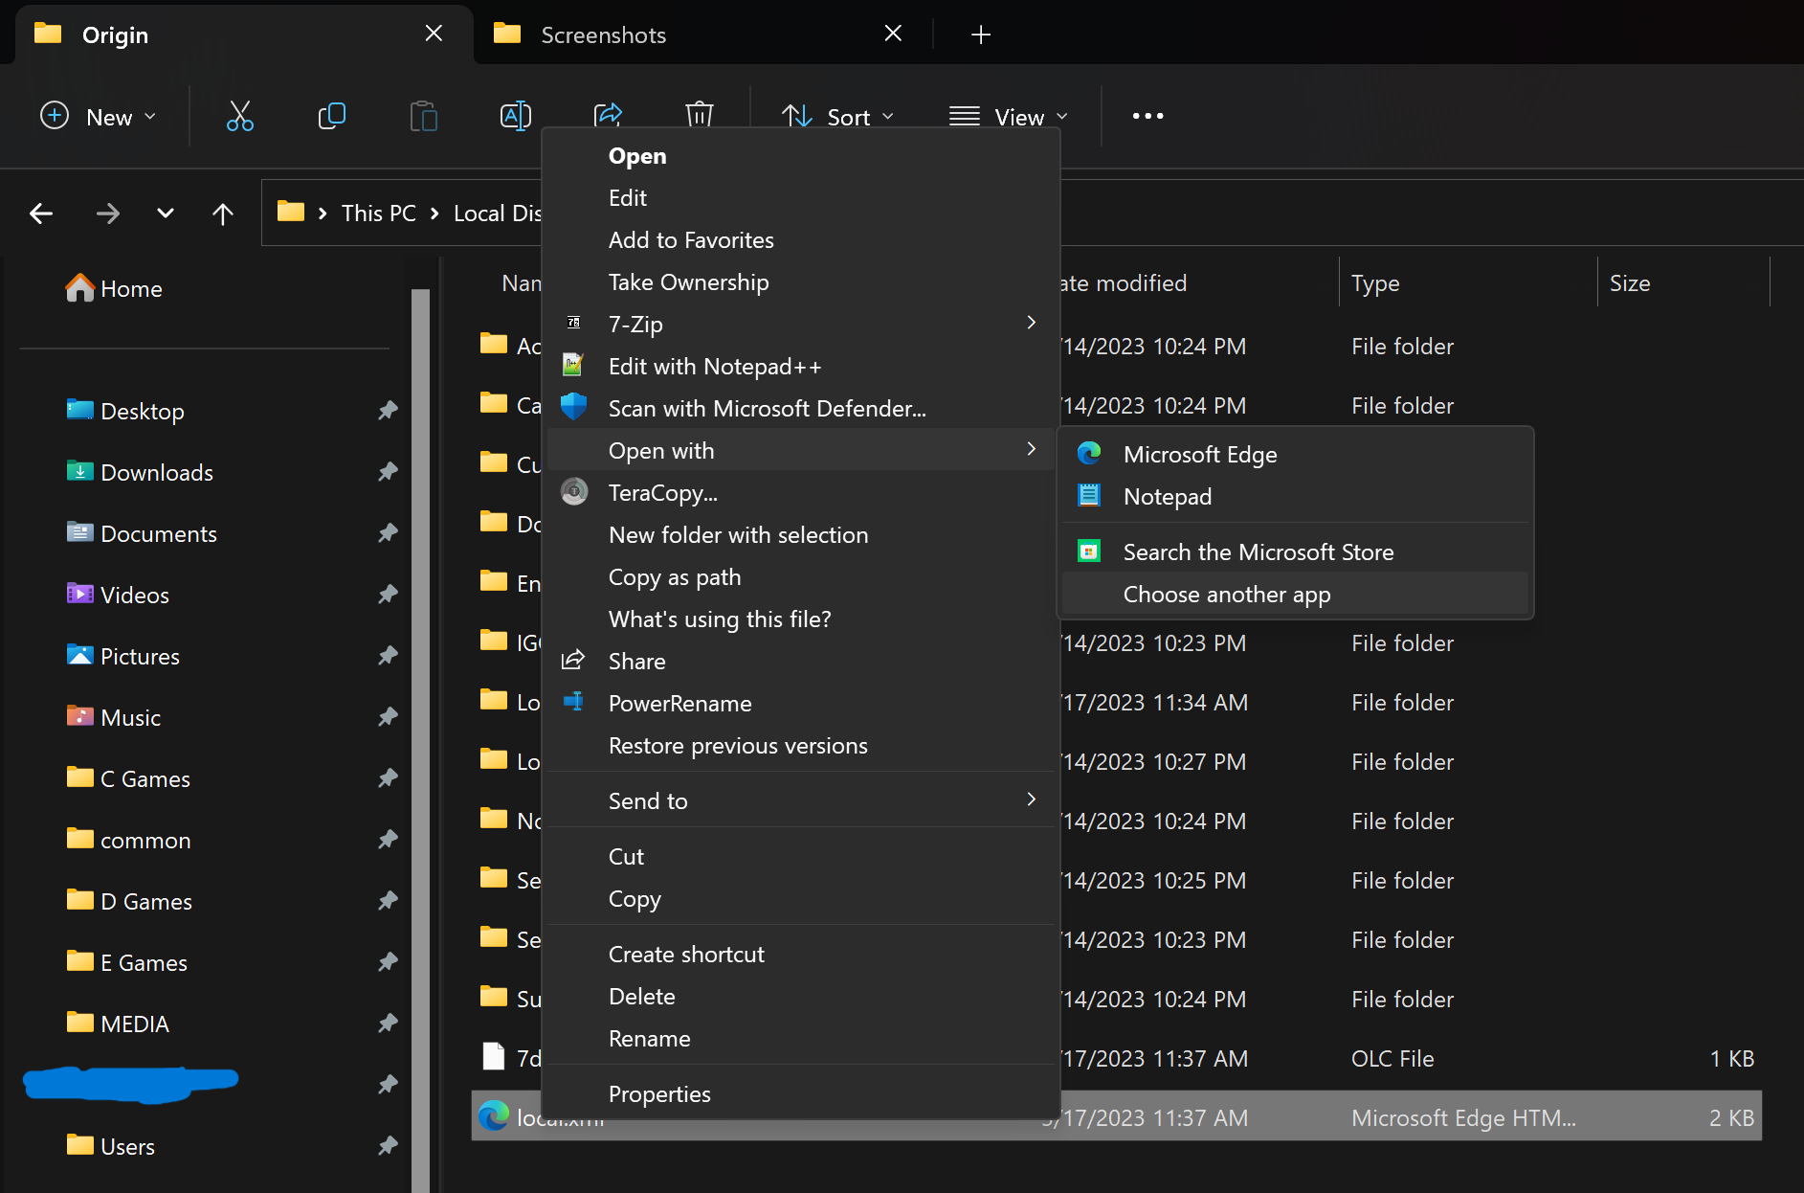Screen dimensions: 1804x1193
Task: Open the Home item in sidebar
Action: [x=131, y=289]
